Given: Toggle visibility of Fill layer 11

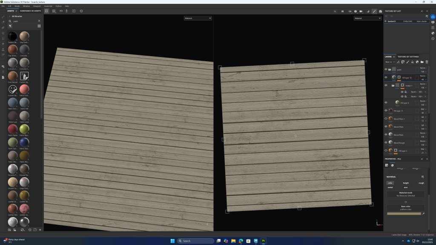Looking at the screenshot, I should point(386,111).
